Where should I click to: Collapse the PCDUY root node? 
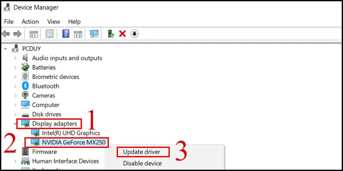5,48
